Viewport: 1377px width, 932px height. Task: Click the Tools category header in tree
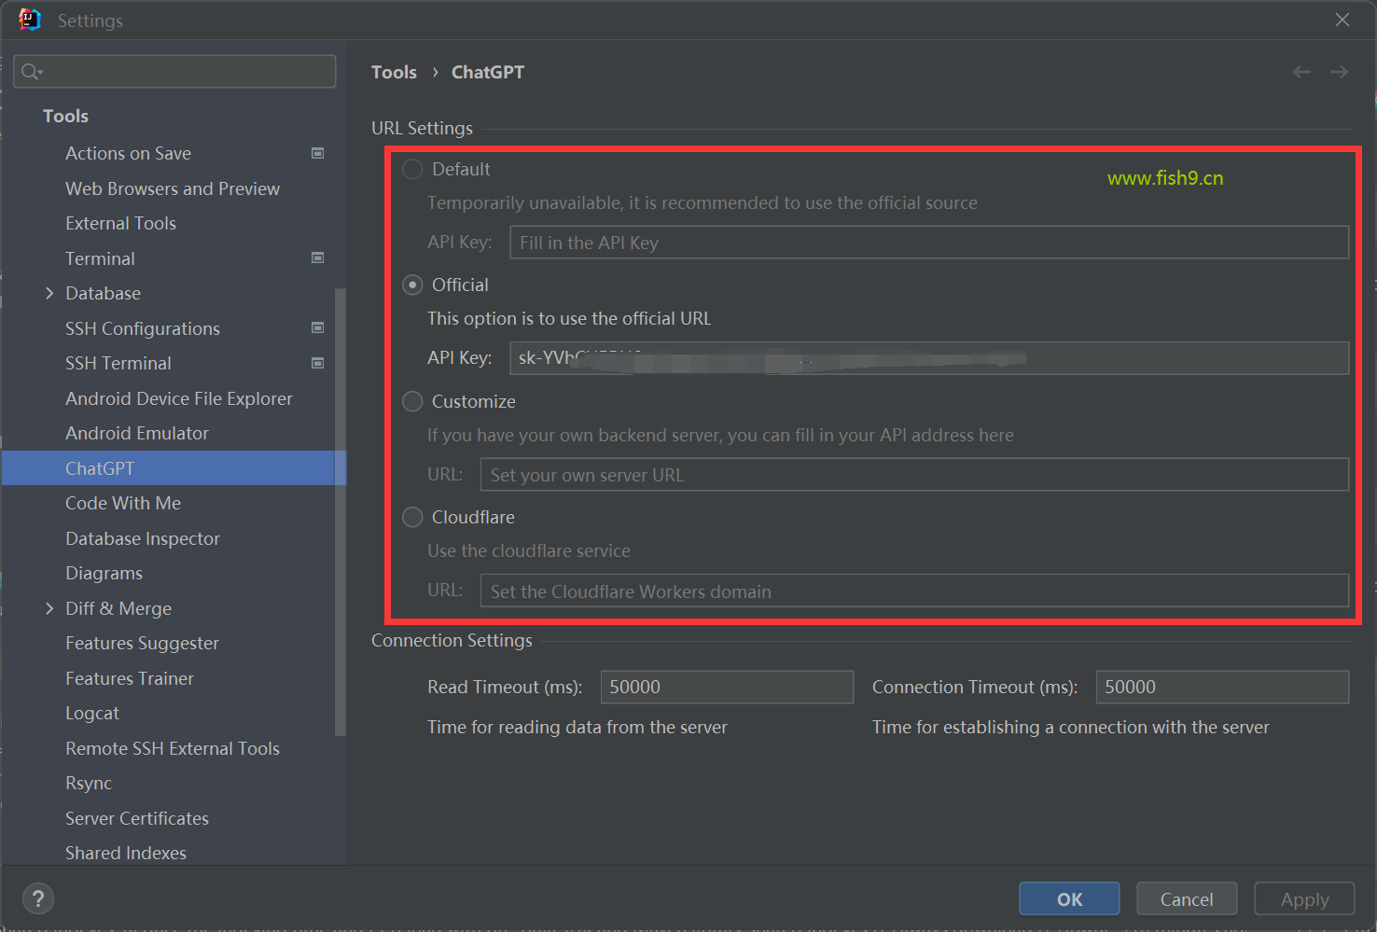[x=65, y=116]
